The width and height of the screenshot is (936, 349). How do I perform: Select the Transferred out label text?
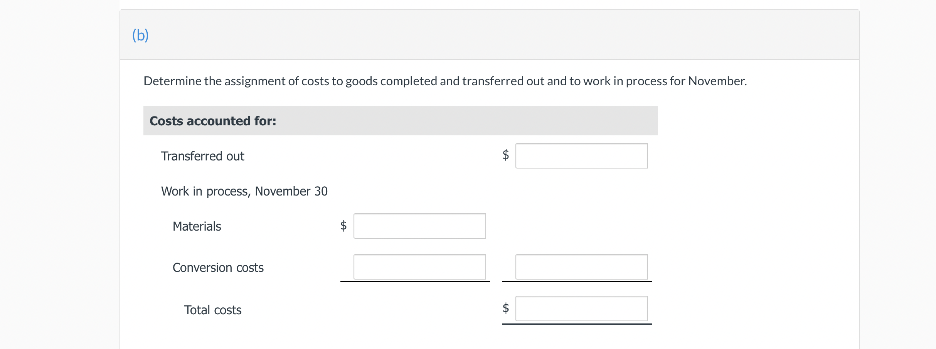point(202,156)
